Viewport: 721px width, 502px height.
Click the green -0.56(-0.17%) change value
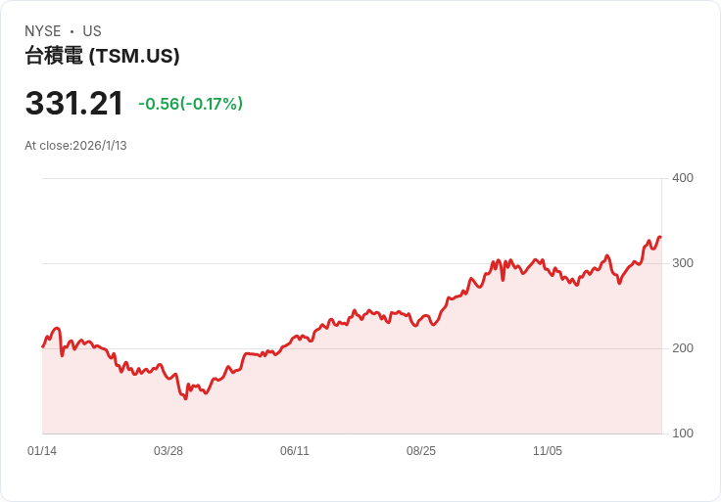[x=190, y=104]
